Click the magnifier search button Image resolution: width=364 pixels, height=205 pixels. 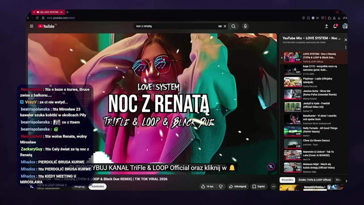tap(233, 26)
